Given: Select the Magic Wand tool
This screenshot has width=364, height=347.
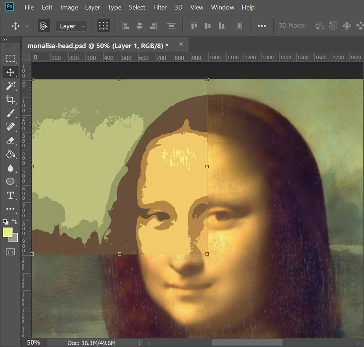Looking at the screenshot, I should (11, 86).
